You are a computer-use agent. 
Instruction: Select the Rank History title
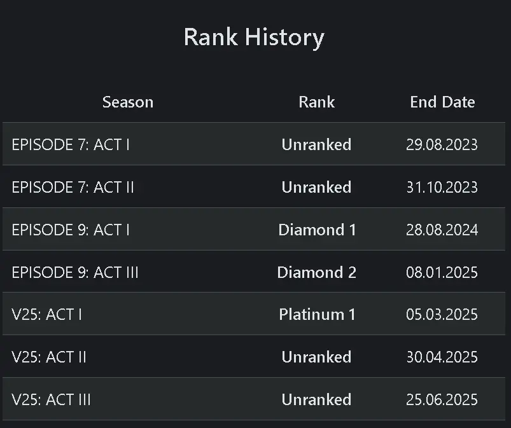point(254,37)
